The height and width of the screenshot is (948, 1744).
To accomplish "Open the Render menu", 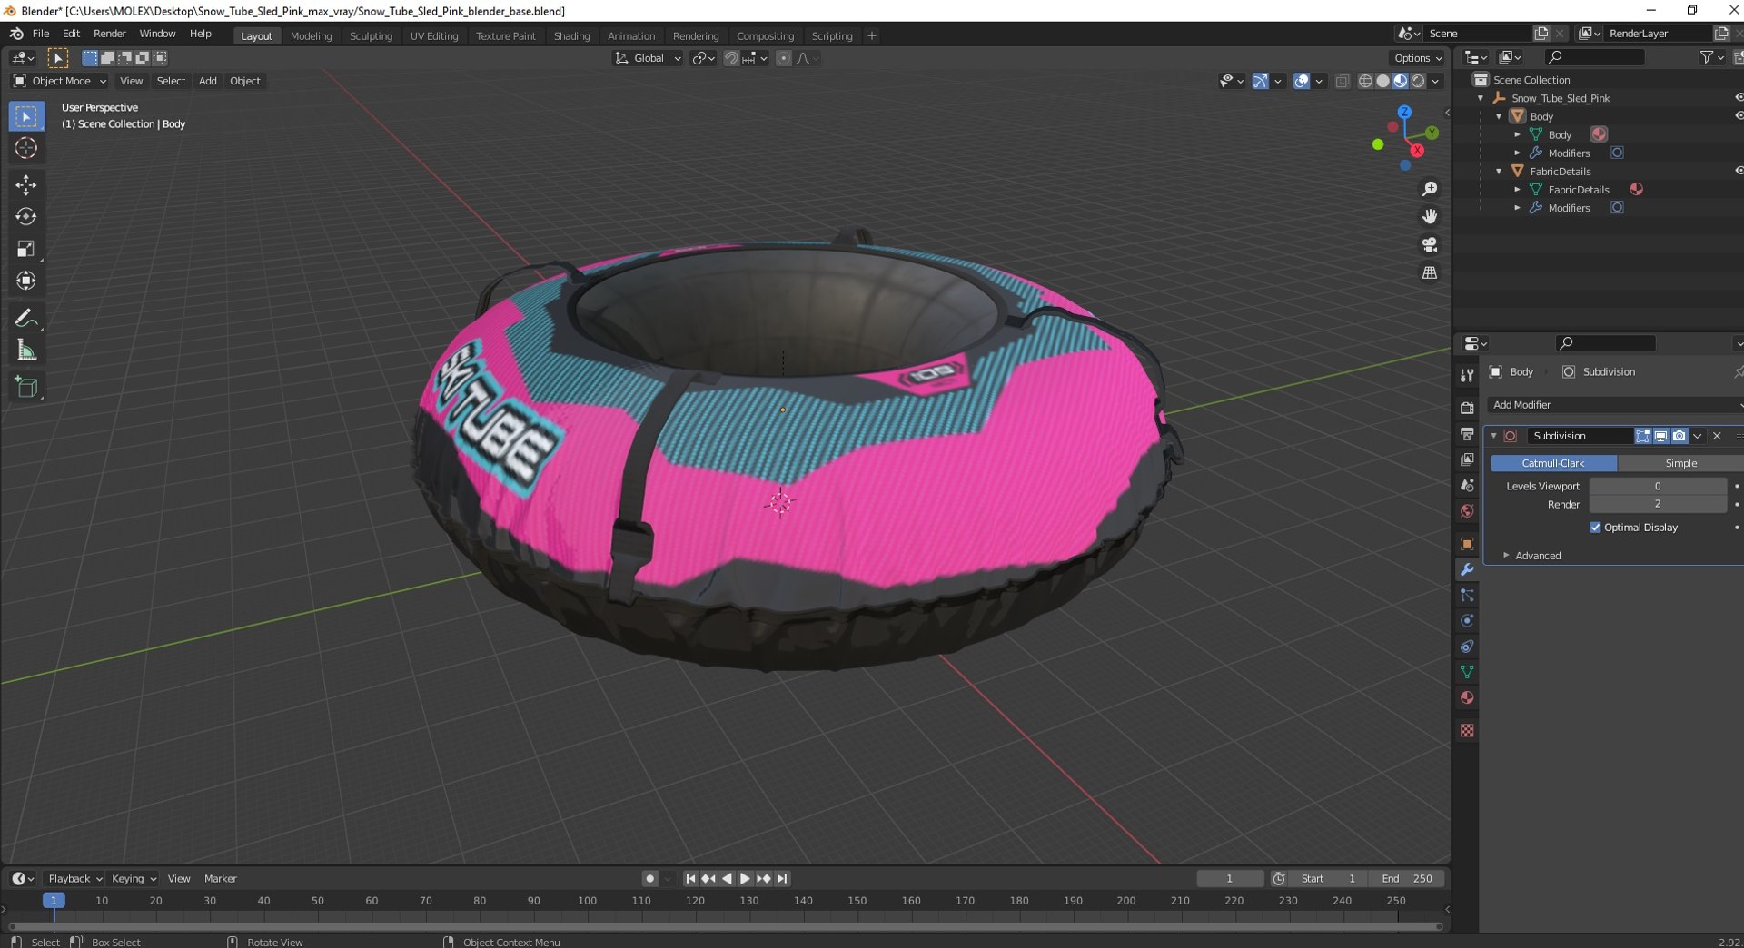I will pos(110,34).
